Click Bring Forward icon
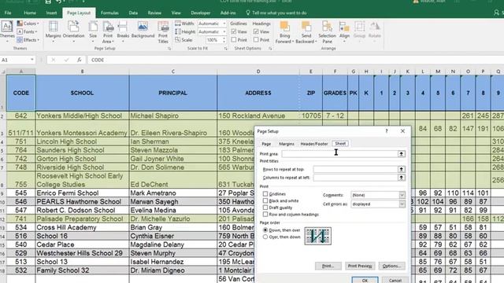This screenshot has width=504, height=283. point(284,27)
